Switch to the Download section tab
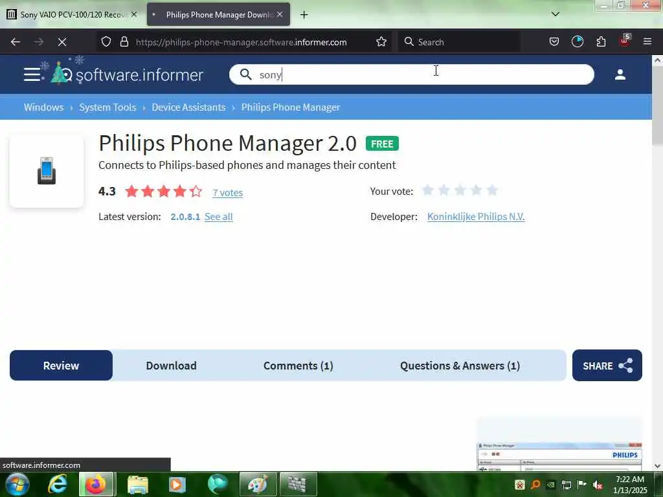Screen dimensions: 663x497 point(171,366)
